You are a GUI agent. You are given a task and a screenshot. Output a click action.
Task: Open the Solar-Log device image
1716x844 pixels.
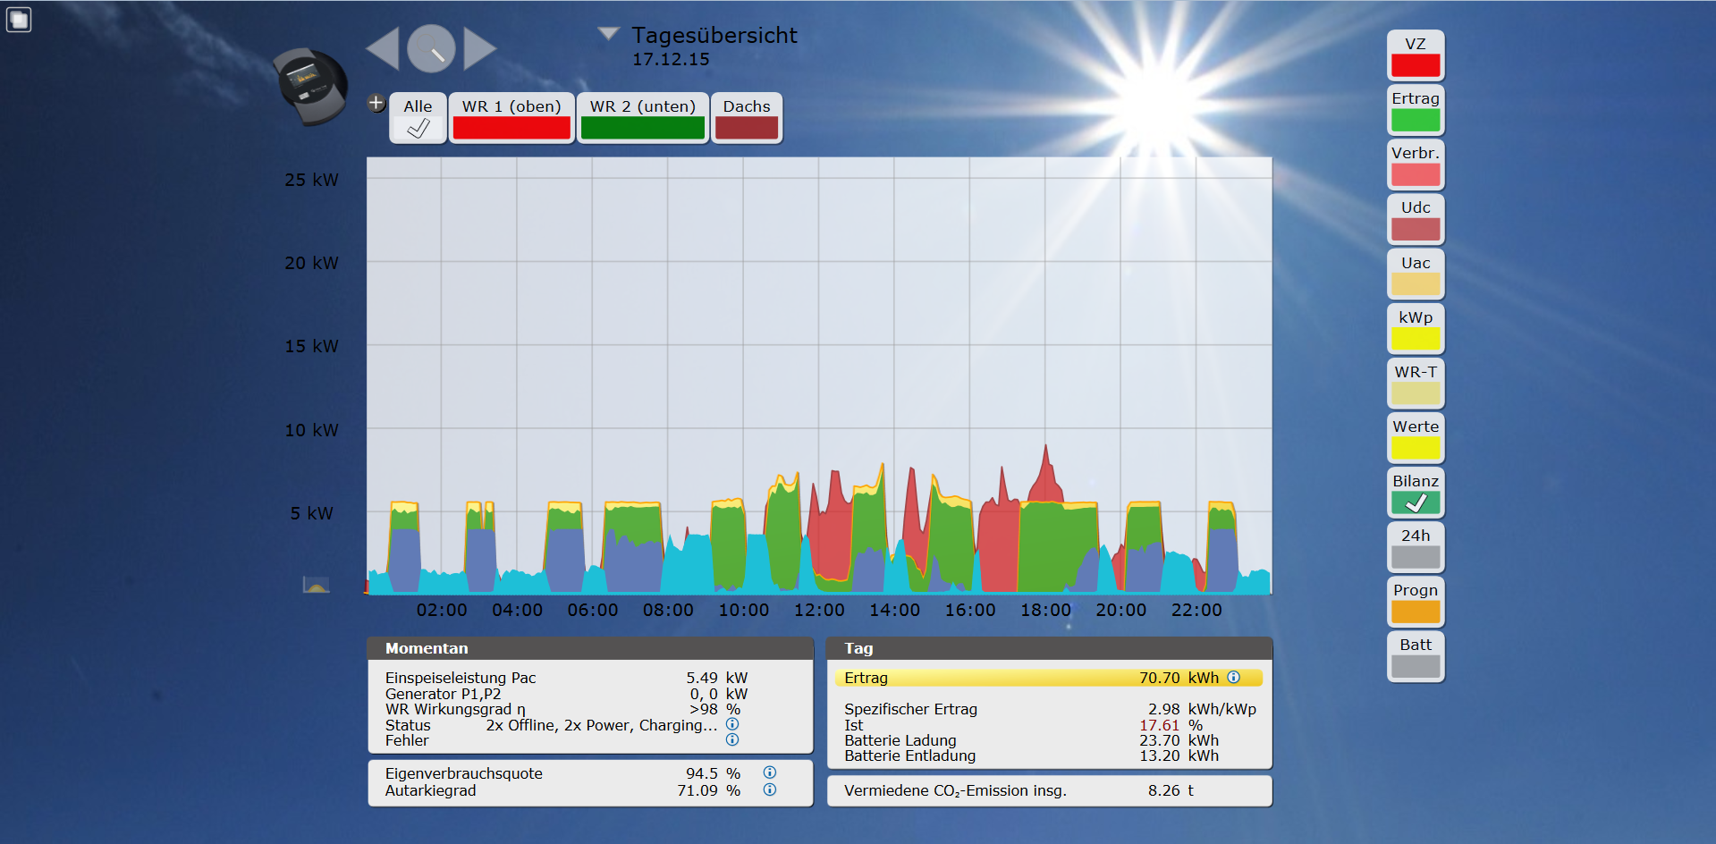[x=309, y=87]
